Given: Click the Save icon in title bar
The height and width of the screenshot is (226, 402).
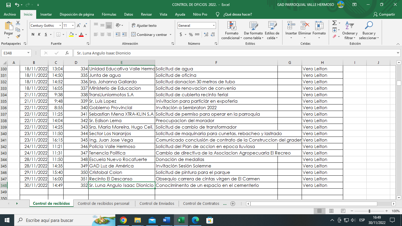Looking at the screenshot, I should pyautogui.click(x=8, y=5).
